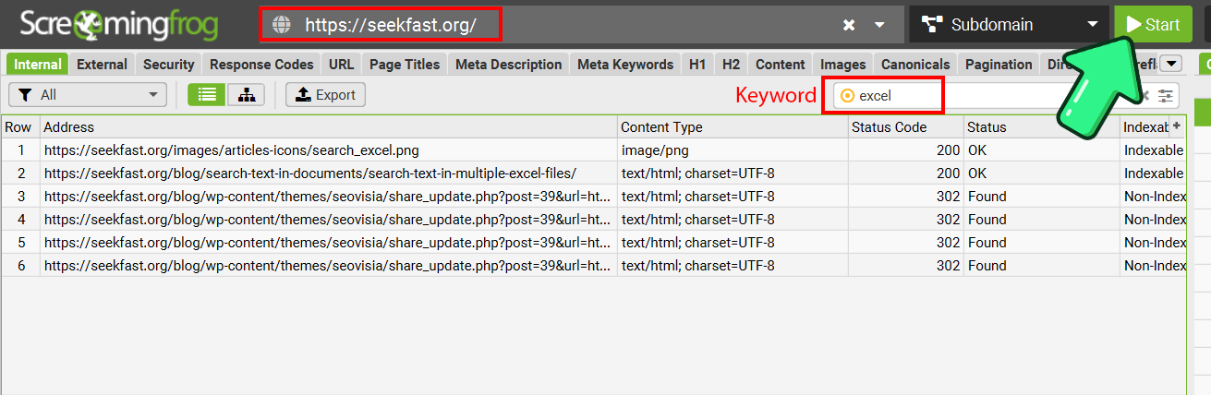
Task: Open the All filter dropdown
Action: [x=88, y=95]
